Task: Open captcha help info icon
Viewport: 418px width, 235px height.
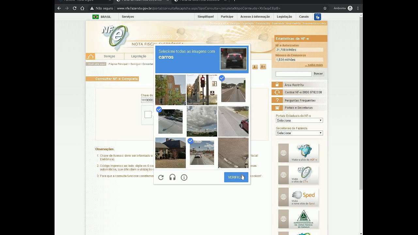Action: click(184, 178)
